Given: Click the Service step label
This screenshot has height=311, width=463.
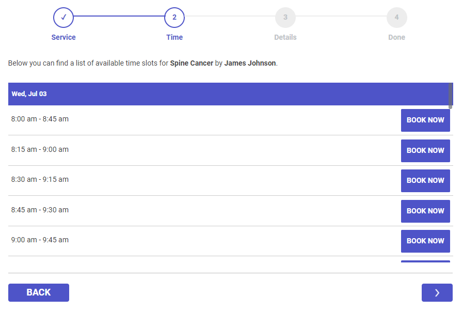Looking at the screenshot, I should [63, 37].
